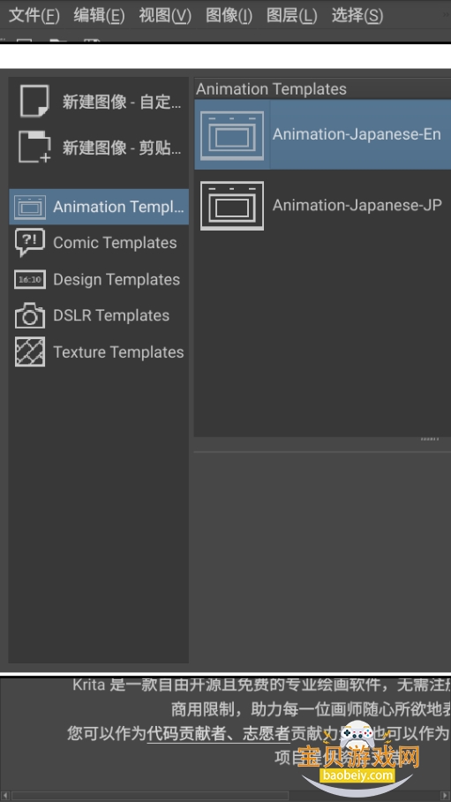Choose the Animation-Japanese-En template name
The width and height of the screenshot is (451, 802).
pos(357,134)
